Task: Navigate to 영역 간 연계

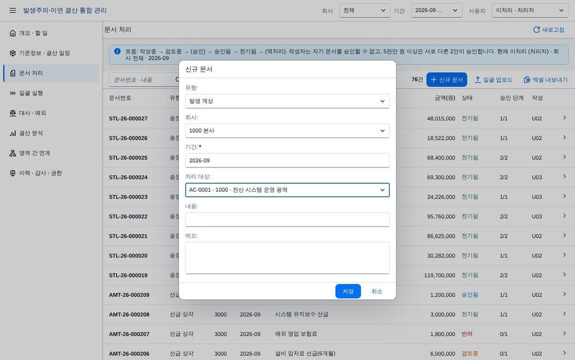Action: 51,153
